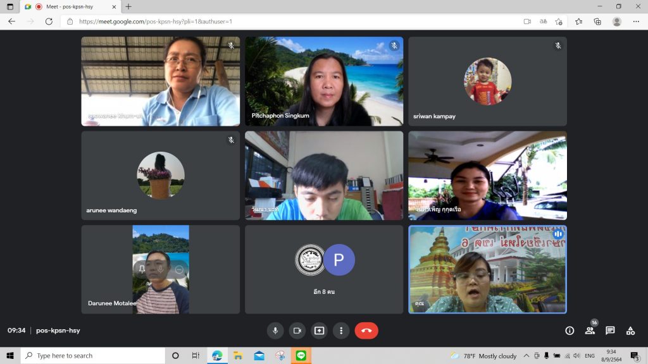Open File Explorer from taskbar
The height and width of the screenshot is (364, 648).
point(238,355)
